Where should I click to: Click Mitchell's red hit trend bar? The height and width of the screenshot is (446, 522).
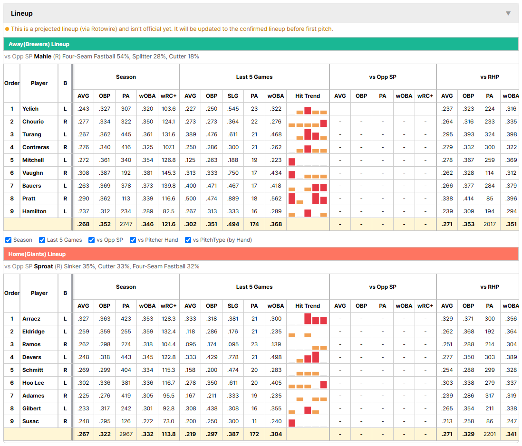pyautogui.click(x=292, y=162)
